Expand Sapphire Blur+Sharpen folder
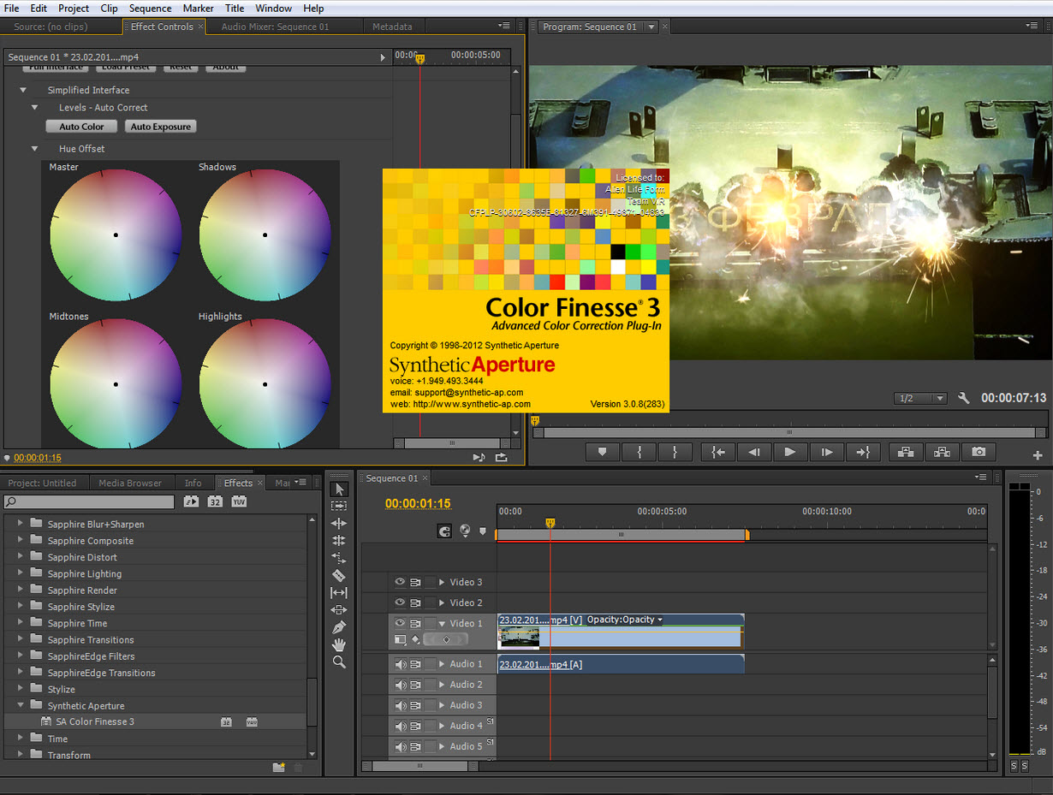 pyautogui.click(x=21, y=524)
